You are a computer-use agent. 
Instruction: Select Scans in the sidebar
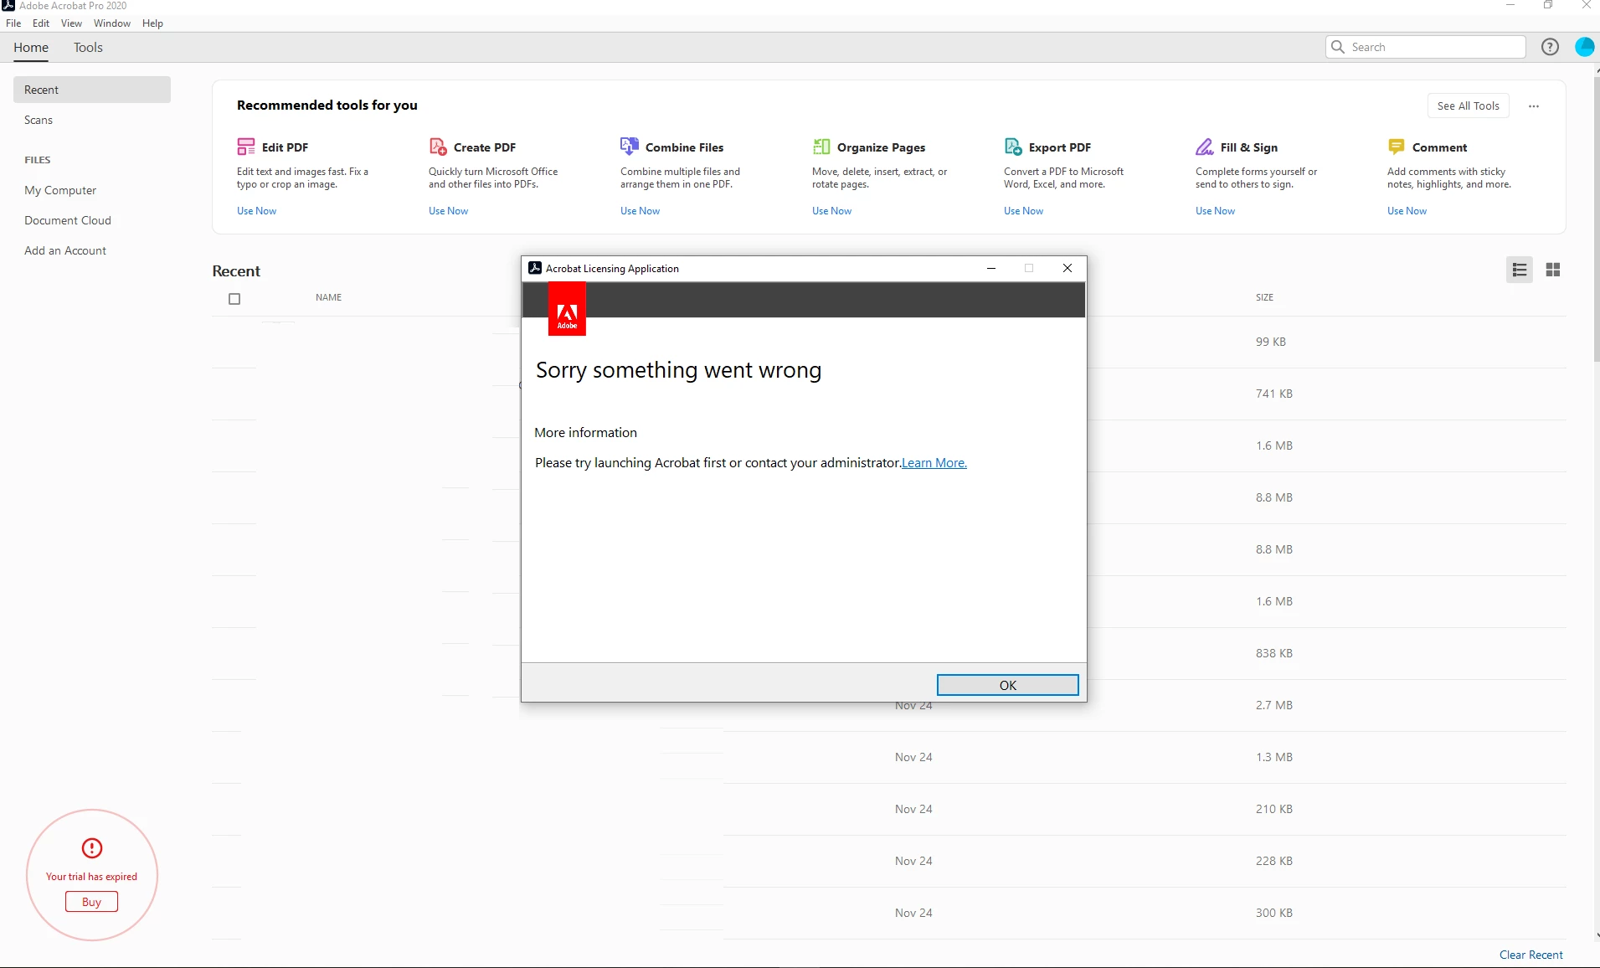tap(39, 120)
